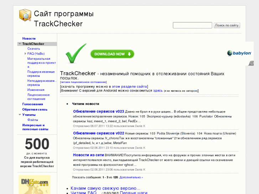
Task: Click the Отправлено 02.06.2011 23:06 timestamp
Action: 109,169
